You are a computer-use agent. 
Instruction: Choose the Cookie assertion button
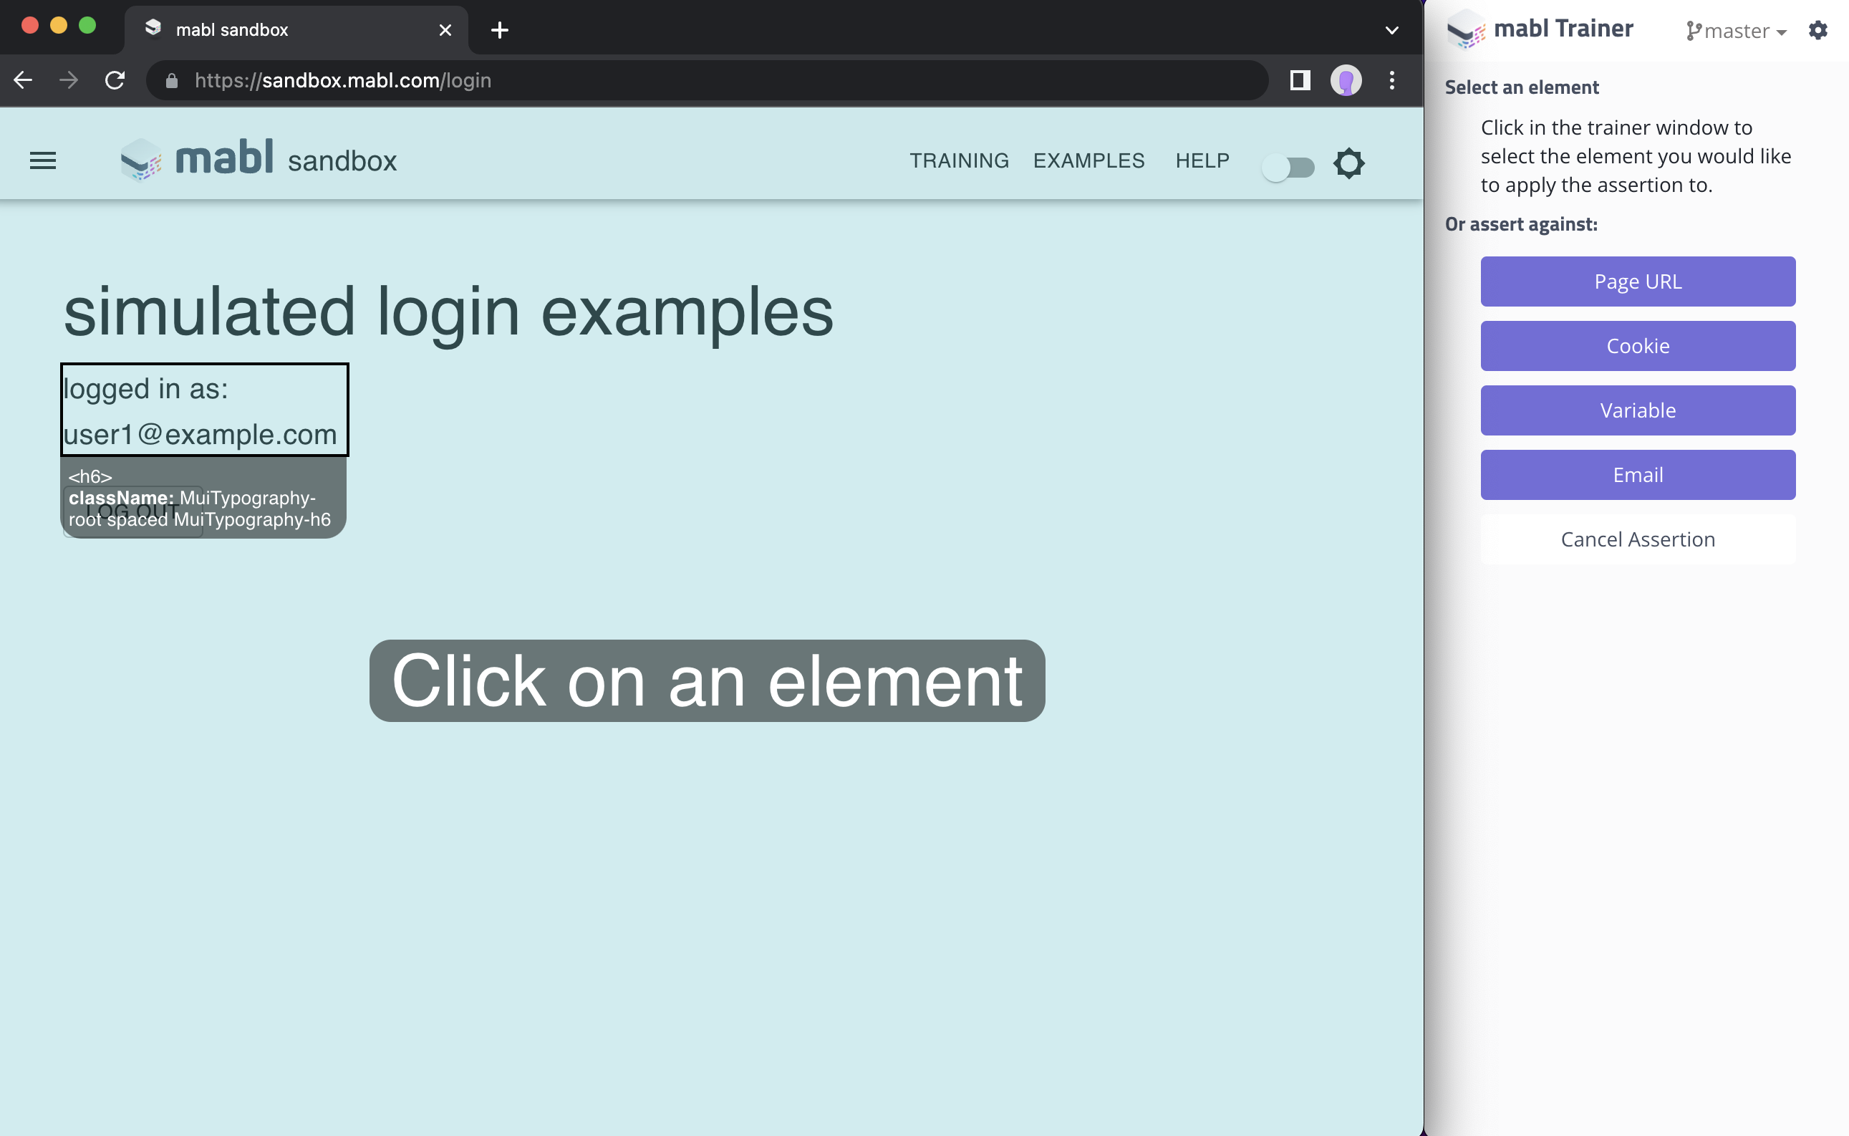(x=1637, y=347)
